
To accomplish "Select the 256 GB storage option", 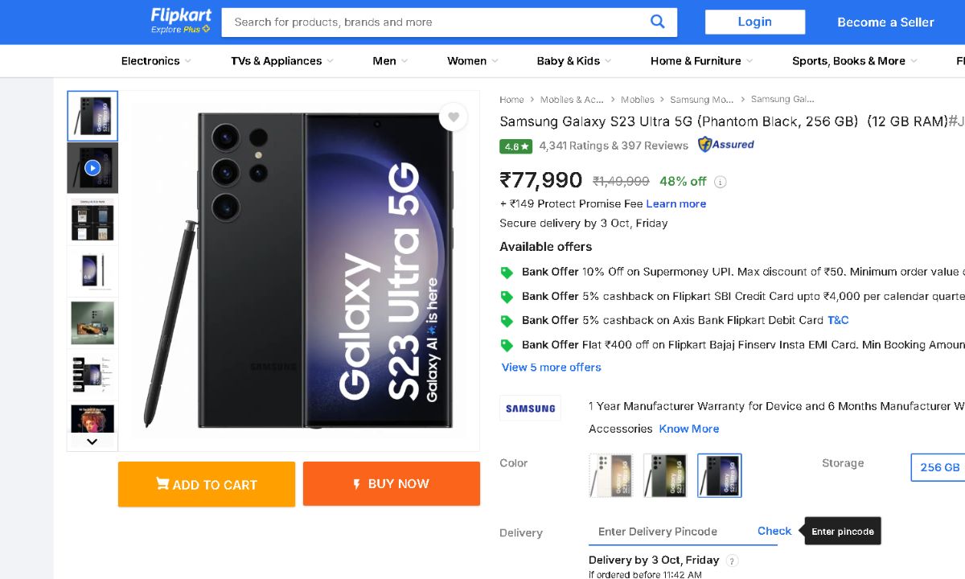I will coord(939,467).
